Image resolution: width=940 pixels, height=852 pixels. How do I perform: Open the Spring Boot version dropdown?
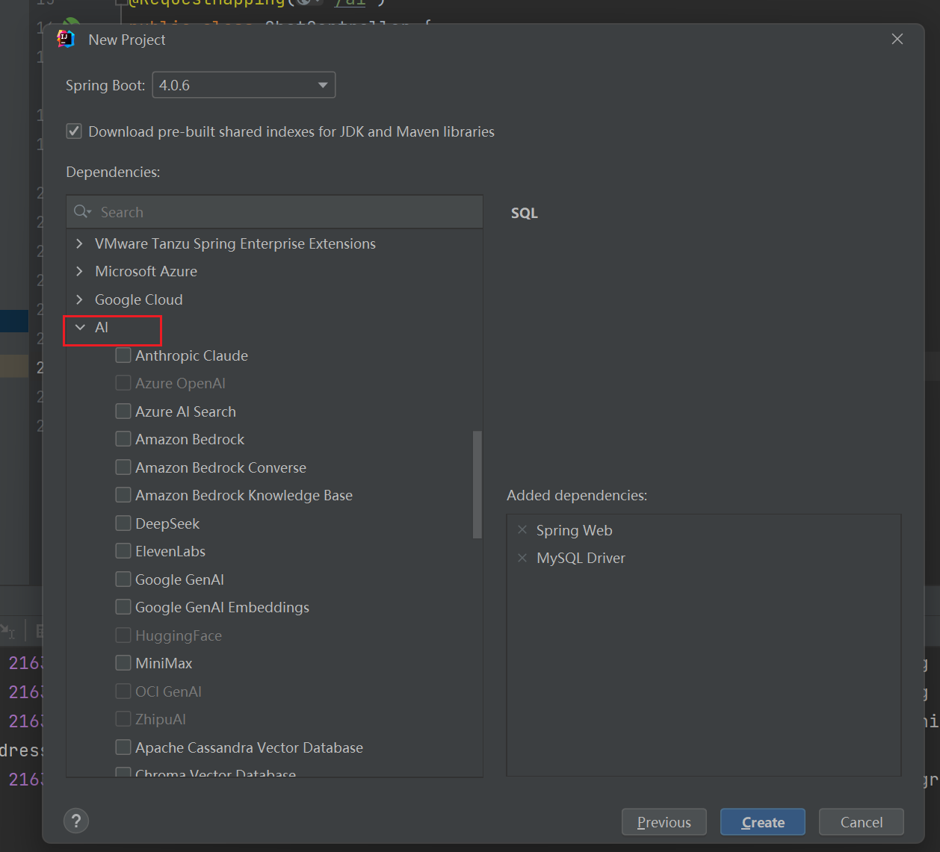click(x=244, y=85)
